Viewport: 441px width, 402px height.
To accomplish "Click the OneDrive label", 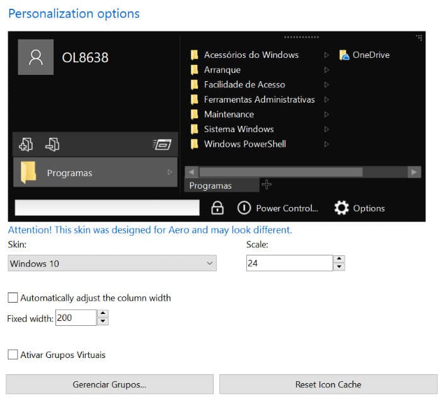I will (x=371, y=55).
